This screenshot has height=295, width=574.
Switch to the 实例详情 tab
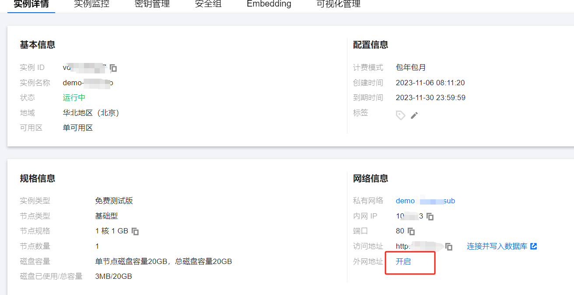coord(31,4)
